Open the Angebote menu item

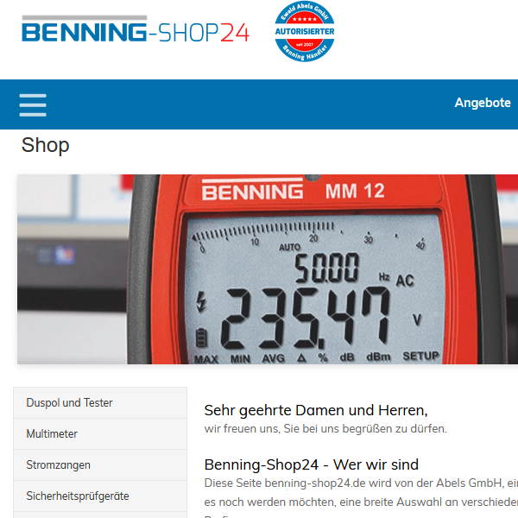[483, 103]
